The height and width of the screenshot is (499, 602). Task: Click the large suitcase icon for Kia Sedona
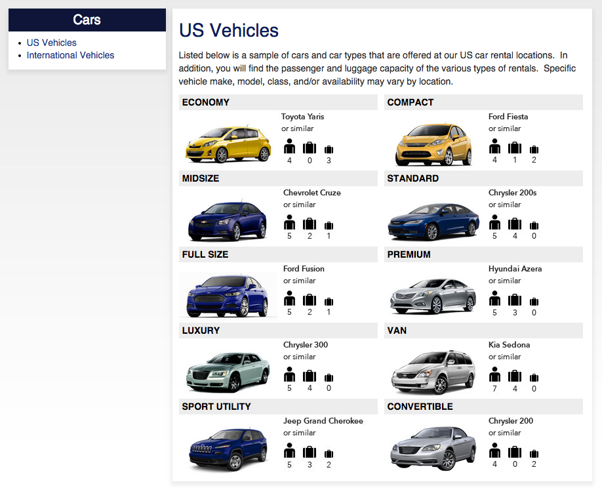pyautogui.click(x=515, y=376)
